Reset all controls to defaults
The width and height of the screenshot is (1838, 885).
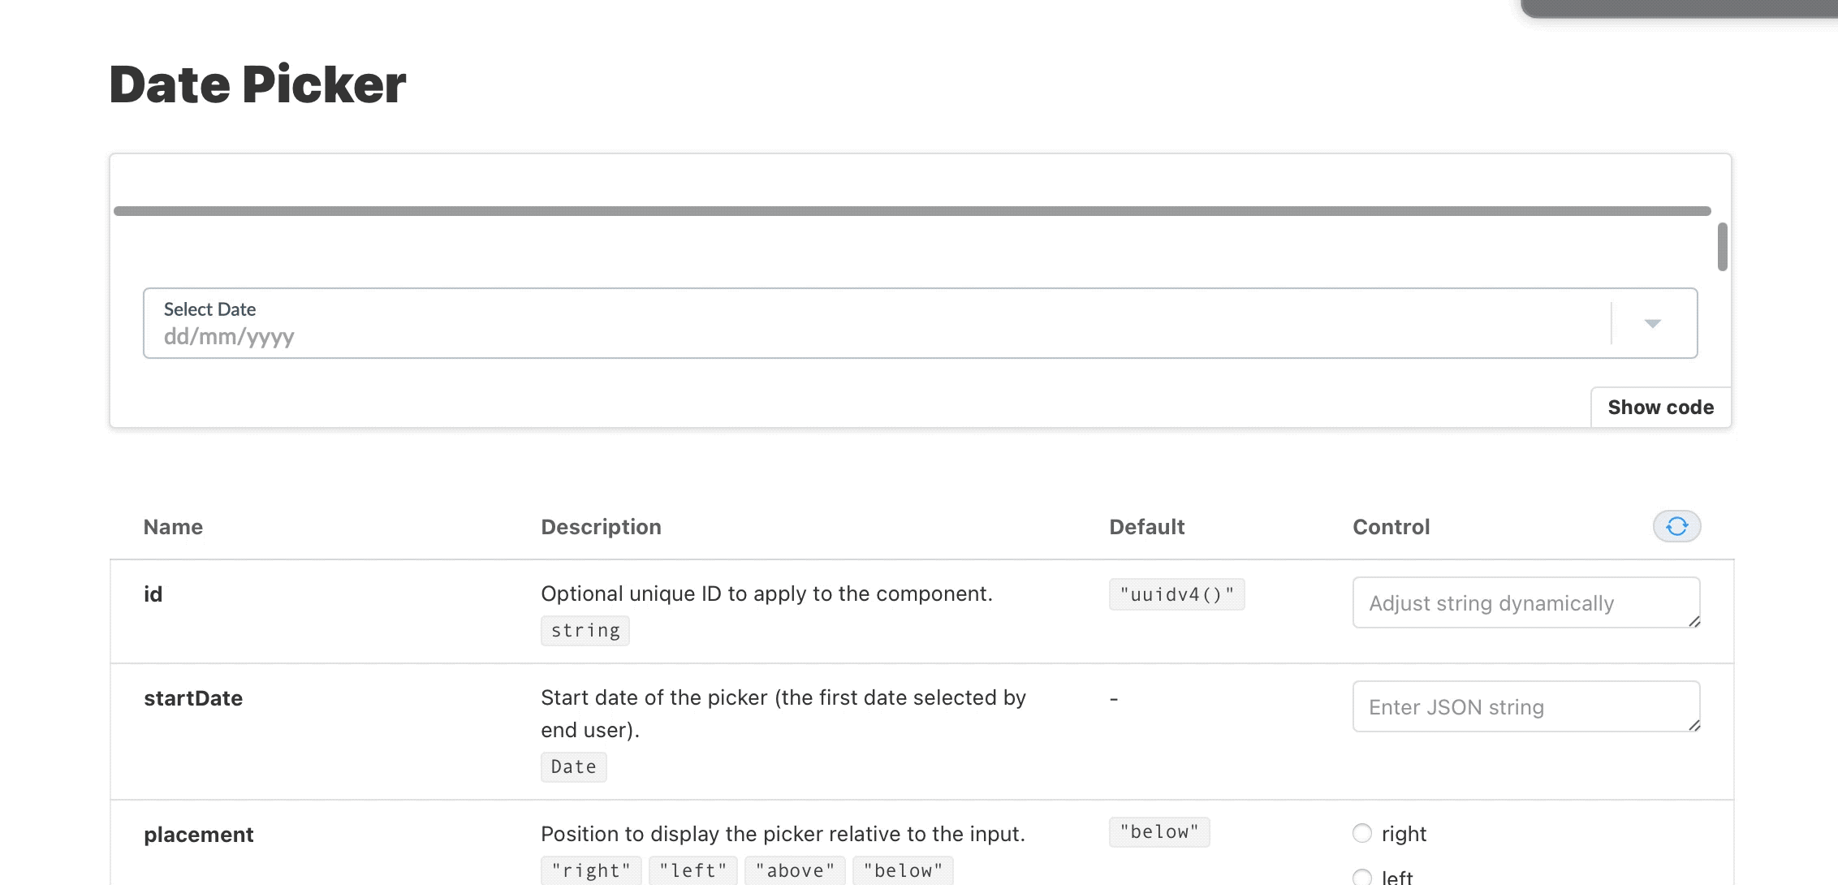[x=1676, y=526]
